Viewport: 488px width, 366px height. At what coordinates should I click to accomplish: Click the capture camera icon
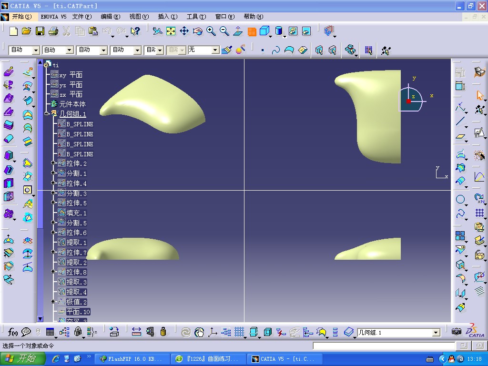(x=456, y=332)
